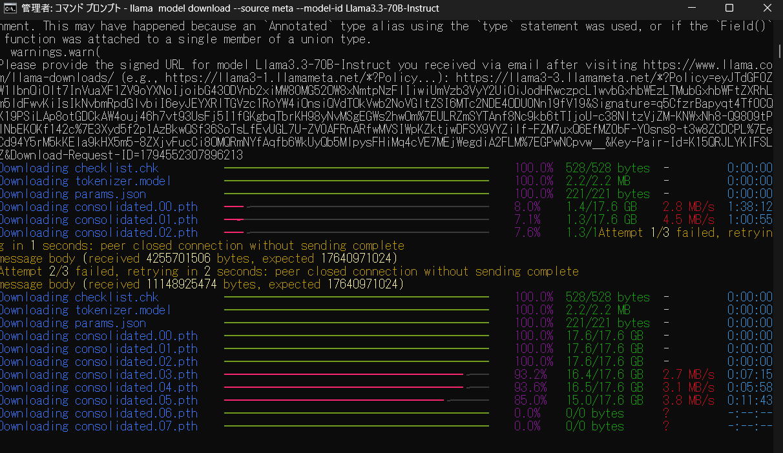Click the window title text in title bar
Screen dimensions: 783x453
230,8
